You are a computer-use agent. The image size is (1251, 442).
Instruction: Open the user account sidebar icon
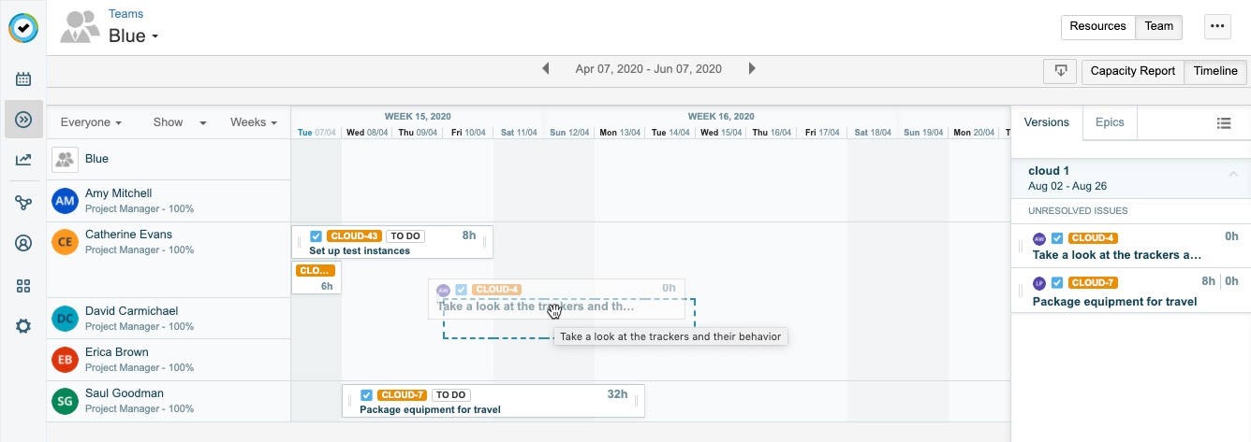pos(23,244)
